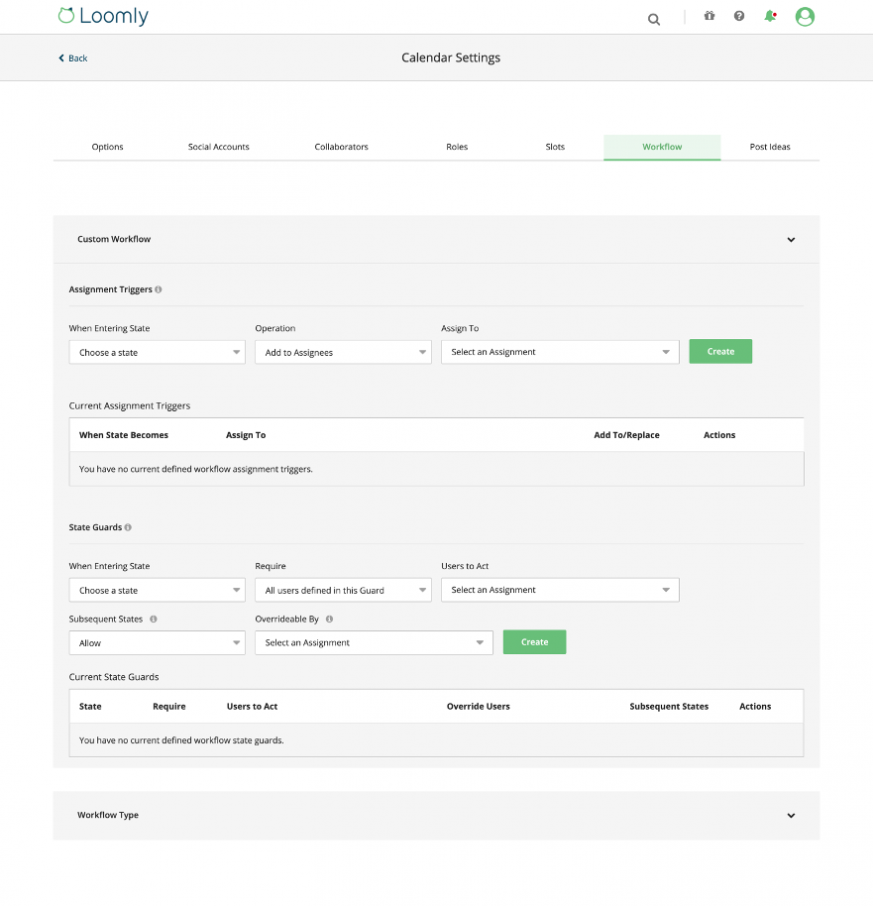Image resolution: width=874 pixels, height=906 pixels.
Task: Open the Add to Assignees operation dropdown
Action: pos(343,351)
